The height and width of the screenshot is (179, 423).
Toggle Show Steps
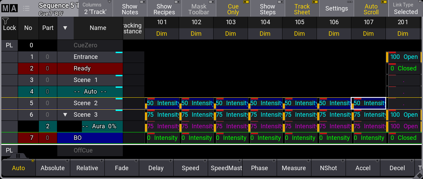tap(267, 9)
